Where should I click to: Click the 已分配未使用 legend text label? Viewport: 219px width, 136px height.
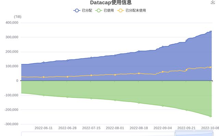[136, 11]
